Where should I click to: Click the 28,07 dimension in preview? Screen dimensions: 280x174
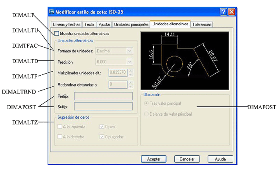[213, 56]
